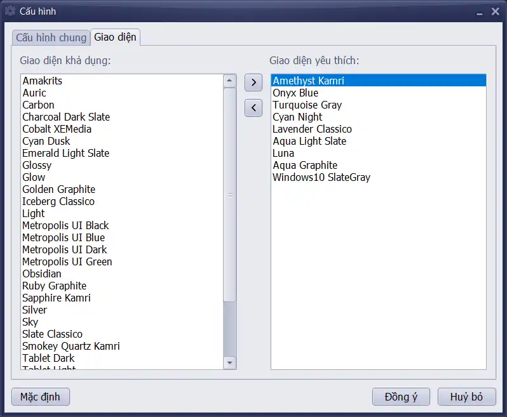This screenshot has width=507, height=417.
Task: Select Tablet Dark
Action: point(122,358)
